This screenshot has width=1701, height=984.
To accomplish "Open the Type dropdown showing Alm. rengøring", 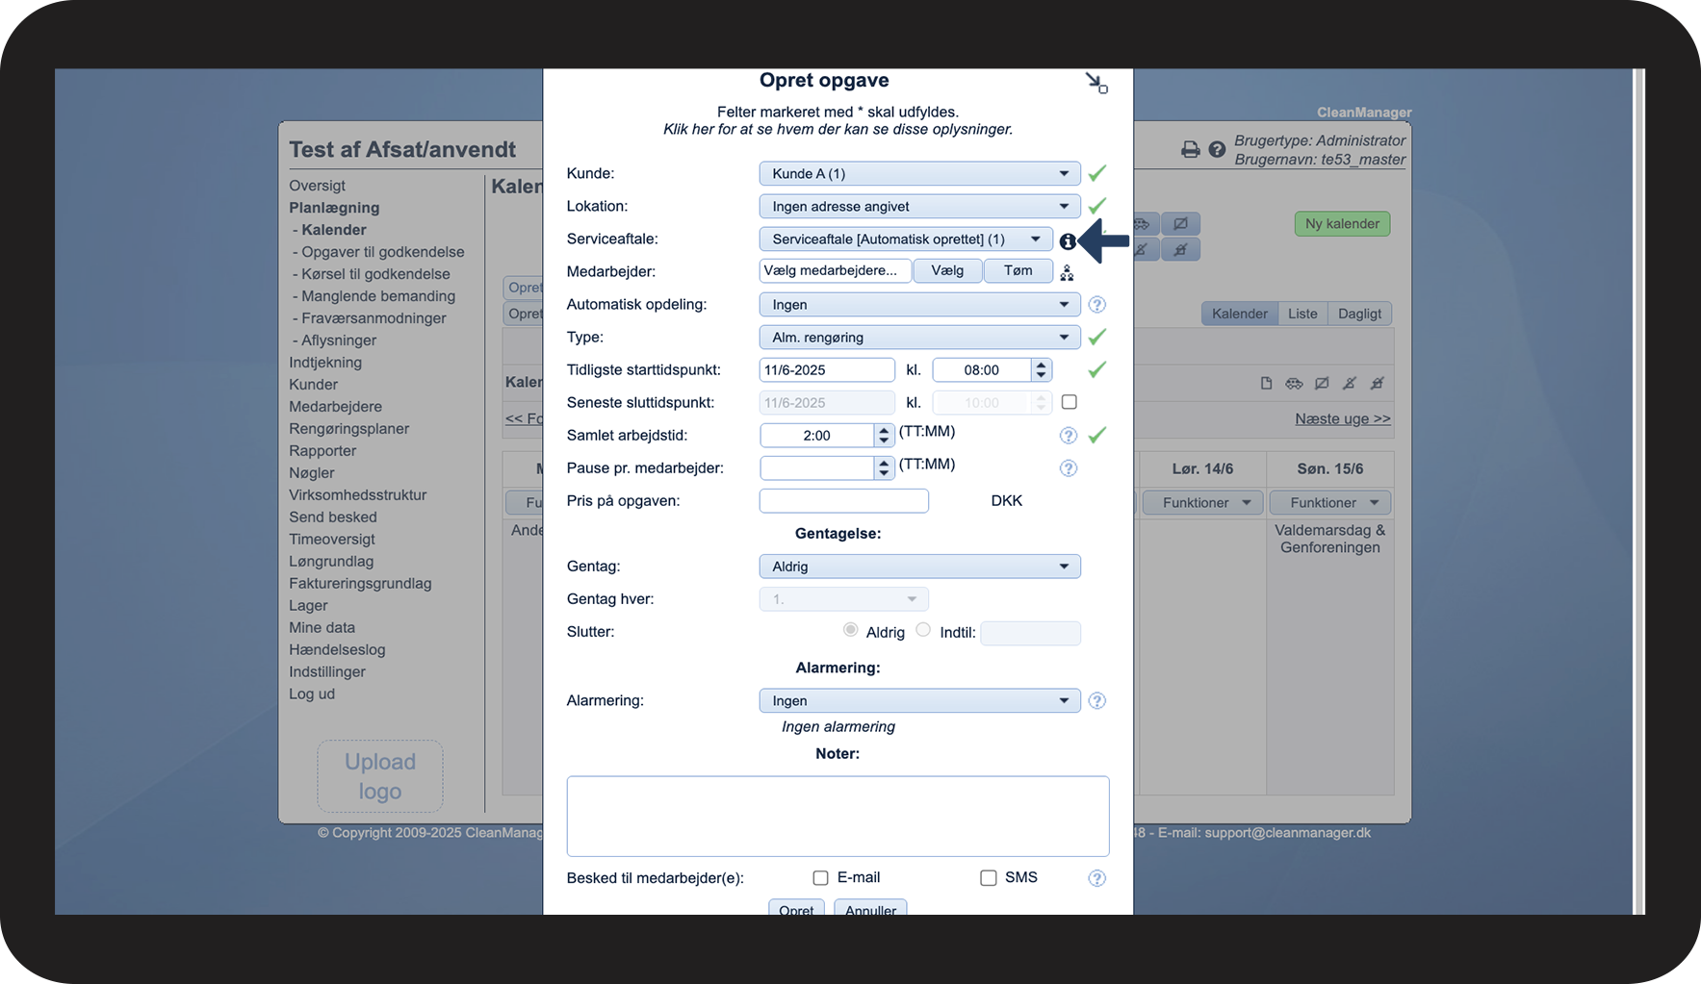I will 919,338.
